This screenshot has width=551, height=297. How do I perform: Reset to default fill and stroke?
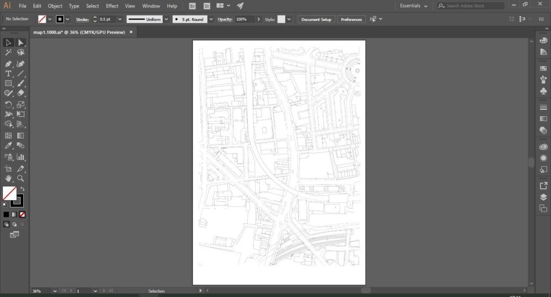(5, 205)
